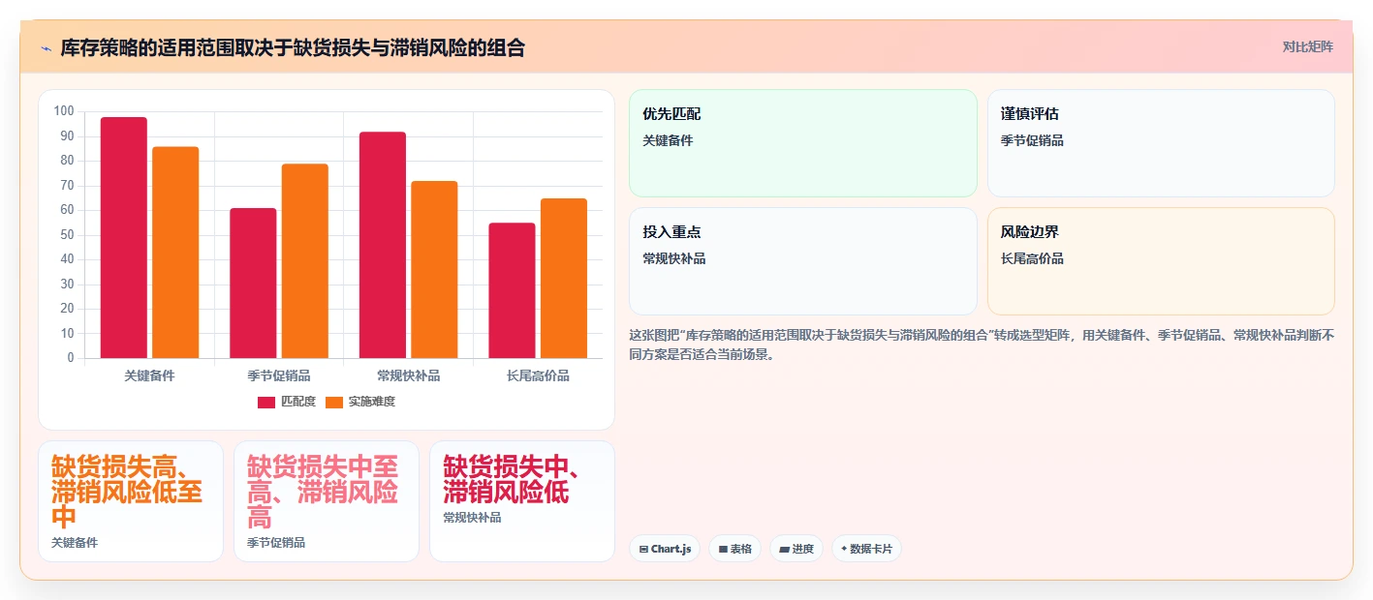Screen dimensions: 1373x600
Task: Click the 进度 tag chip
Action: click(796, 549)
